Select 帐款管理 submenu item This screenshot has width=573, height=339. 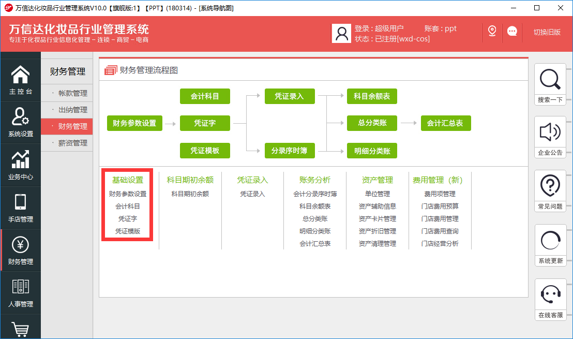67,93
